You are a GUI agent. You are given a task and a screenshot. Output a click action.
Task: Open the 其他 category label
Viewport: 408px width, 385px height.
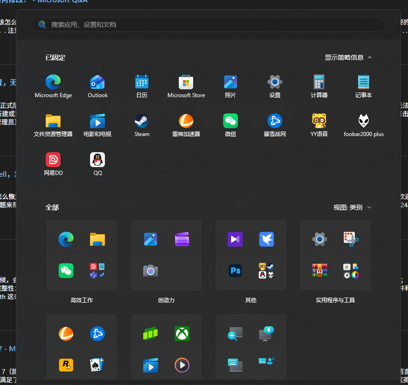pyautogui.click(x=251, y=300)
